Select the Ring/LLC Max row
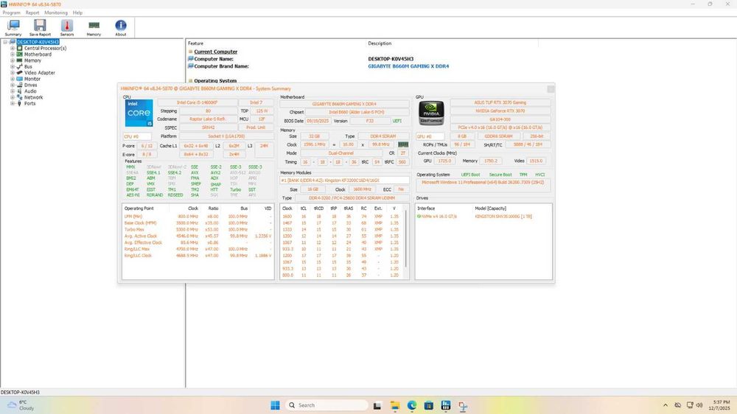The height and width of the screenshot is (414, 737). 198,249
